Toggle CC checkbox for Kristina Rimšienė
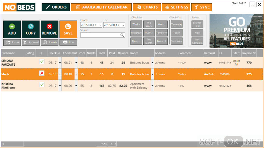The image size is (264, 148). (x=42, y=85)
